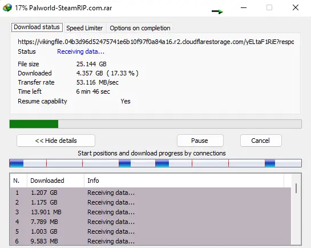Select connection row 2 with 1.175 GB
The width and height of the screenshot is (311, 248).
tap(151, 202)
